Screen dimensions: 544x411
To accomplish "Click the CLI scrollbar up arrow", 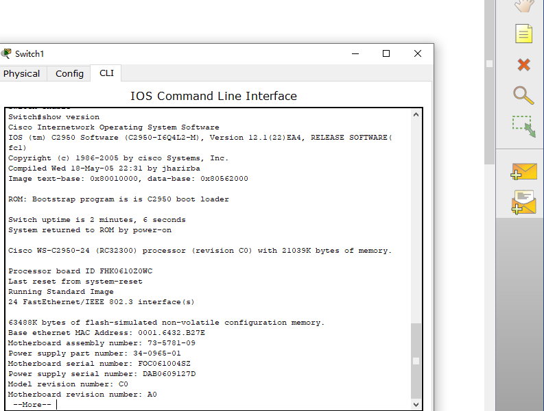I will tap(416, 114).
